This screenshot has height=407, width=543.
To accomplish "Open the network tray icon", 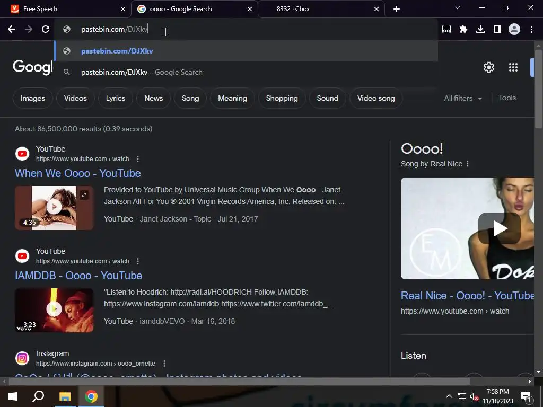I will (462, 396).
